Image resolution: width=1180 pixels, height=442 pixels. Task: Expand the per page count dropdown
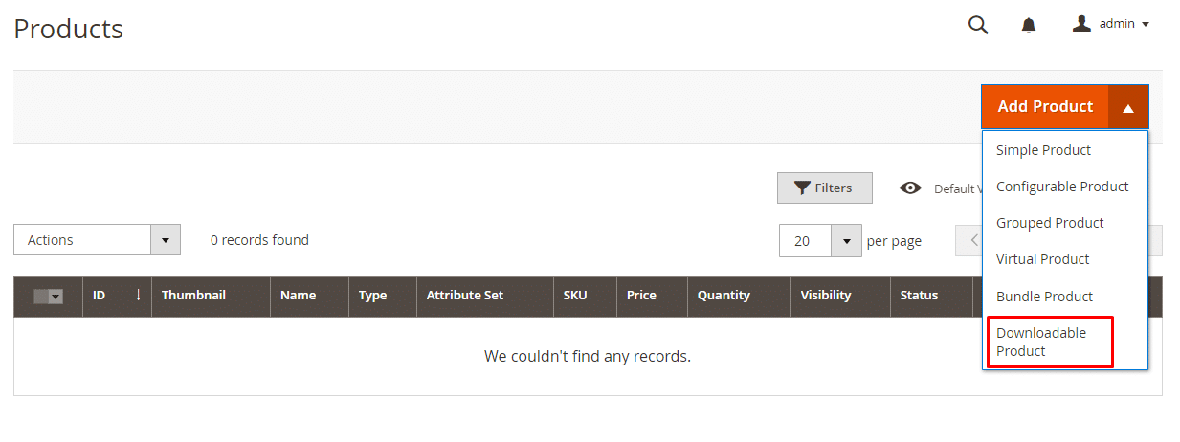846,241
